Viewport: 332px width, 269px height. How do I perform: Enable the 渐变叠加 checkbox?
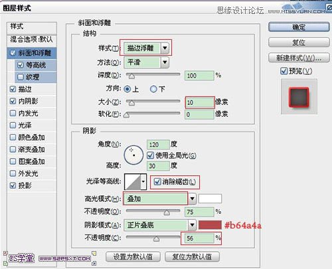(13, 149)
